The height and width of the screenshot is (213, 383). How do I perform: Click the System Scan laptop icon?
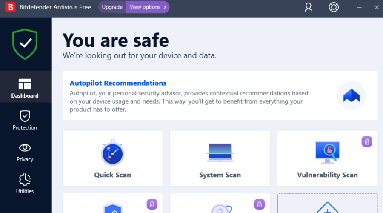tap(220, 153)
